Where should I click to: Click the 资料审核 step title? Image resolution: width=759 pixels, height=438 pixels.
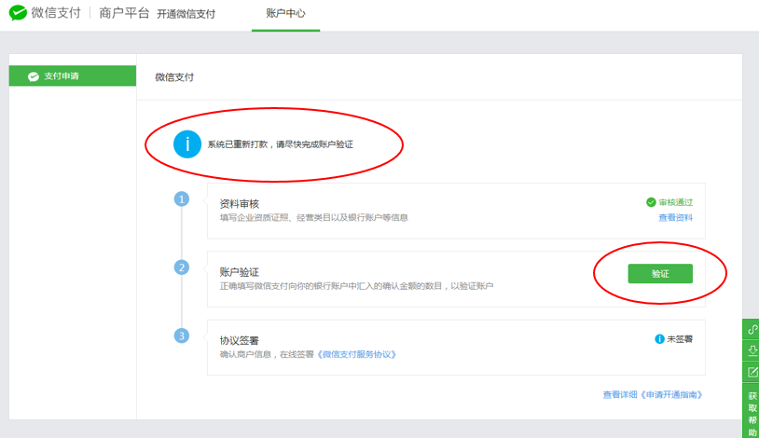point(239,204)
